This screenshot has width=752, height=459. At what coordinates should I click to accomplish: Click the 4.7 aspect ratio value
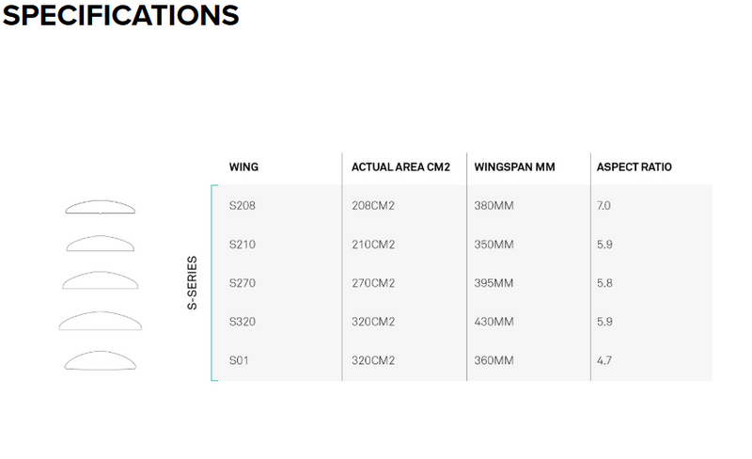click(604, 360)
